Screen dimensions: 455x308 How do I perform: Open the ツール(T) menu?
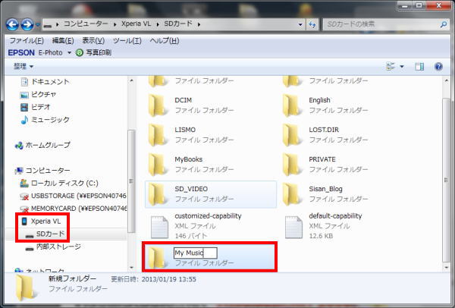(127, 40)
